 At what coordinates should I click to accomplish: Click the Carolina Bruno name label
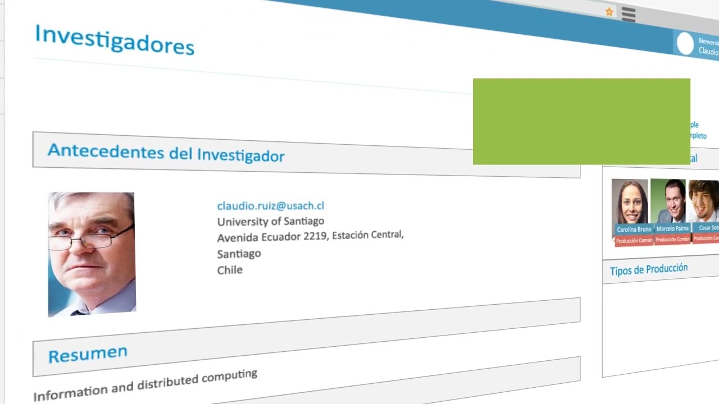[x=634, y=229]
